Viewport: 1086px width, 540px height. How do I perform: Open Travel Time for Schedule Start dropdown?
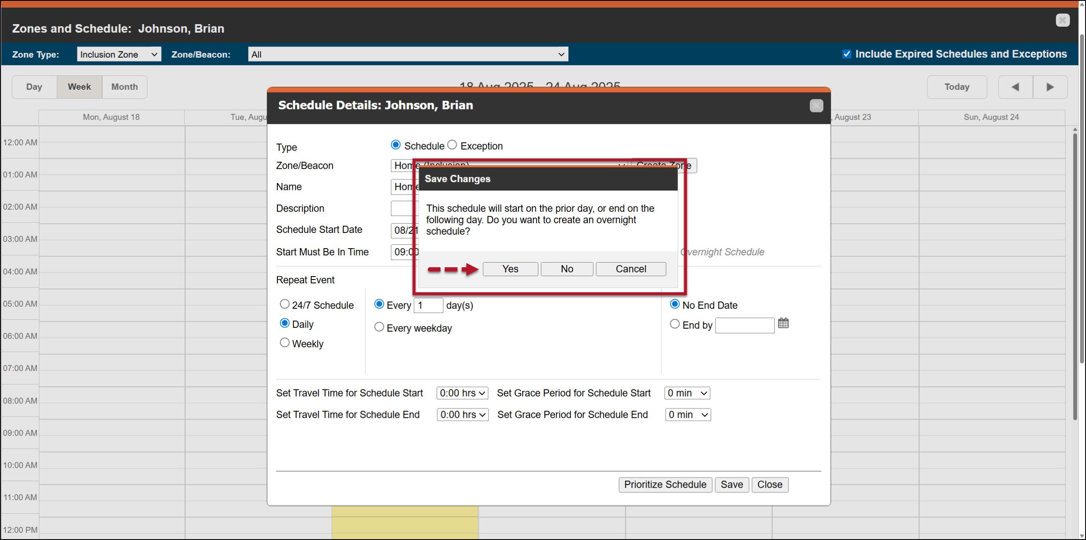[462, 393]
